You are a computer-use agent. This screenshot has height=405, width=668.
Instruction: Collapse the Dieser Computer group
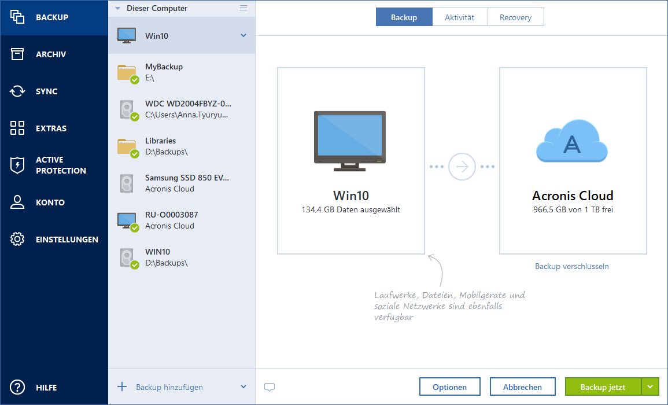click(118, 9)
